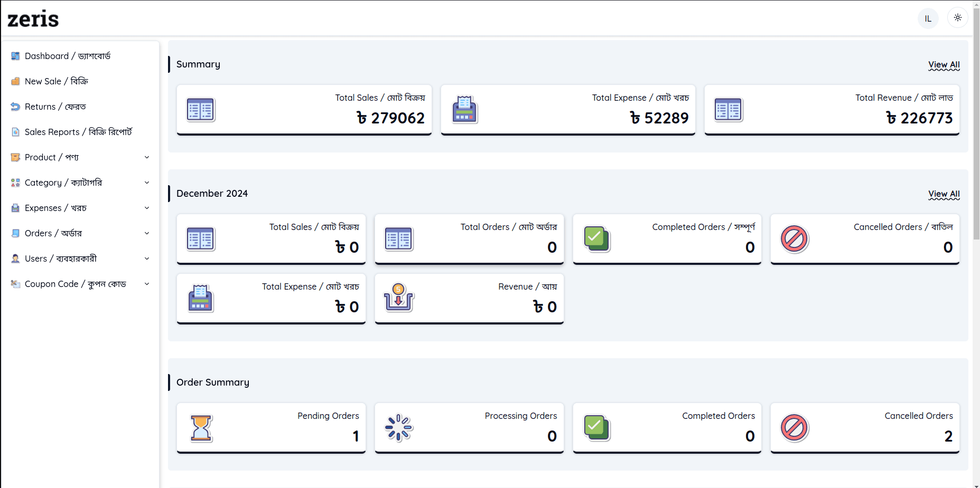Click the Dashboard sidebar icon

(15, 56)
